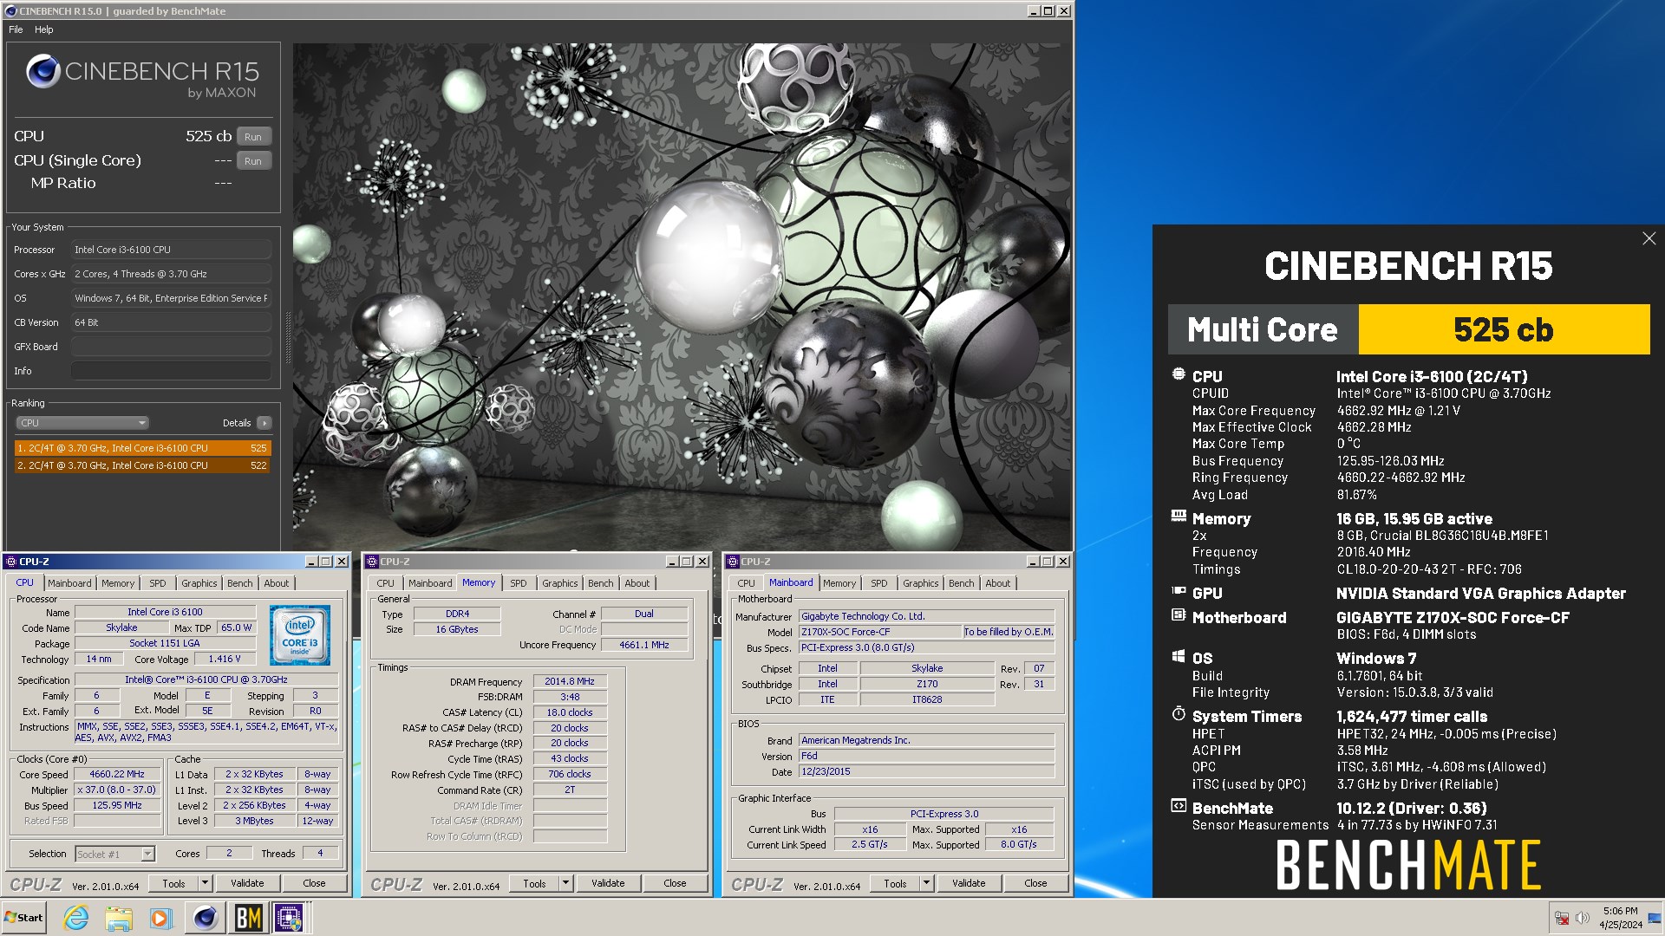1665x936 pixels.
Task: Open Graphics tab in Mainboard CPU-Z window
Action: [921, 583]
